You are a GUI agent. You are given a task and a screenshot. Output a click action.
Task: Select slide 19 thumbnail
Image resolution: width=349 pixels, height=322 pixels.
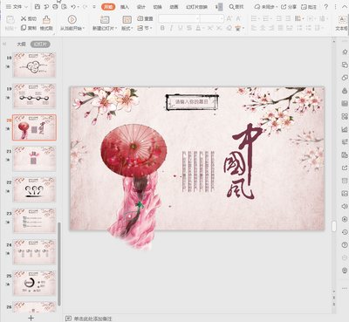point(34,96)
